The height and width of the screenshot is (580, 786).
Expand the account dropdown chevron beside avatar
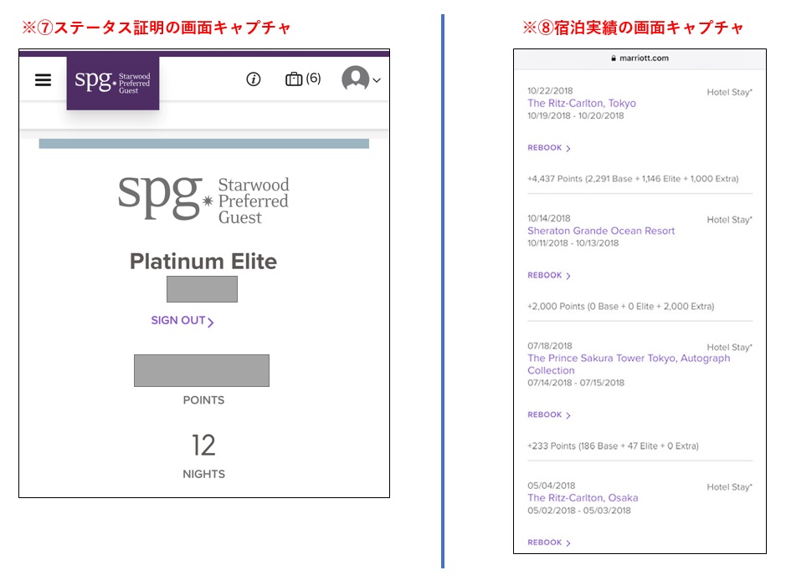tap(377, 80)
